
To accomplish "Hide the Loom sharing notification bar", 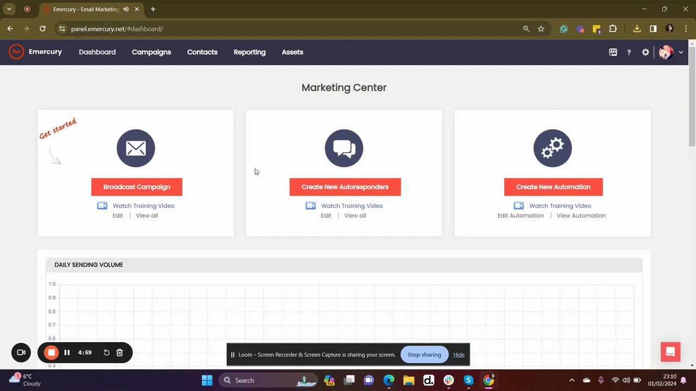I will 459,355.
